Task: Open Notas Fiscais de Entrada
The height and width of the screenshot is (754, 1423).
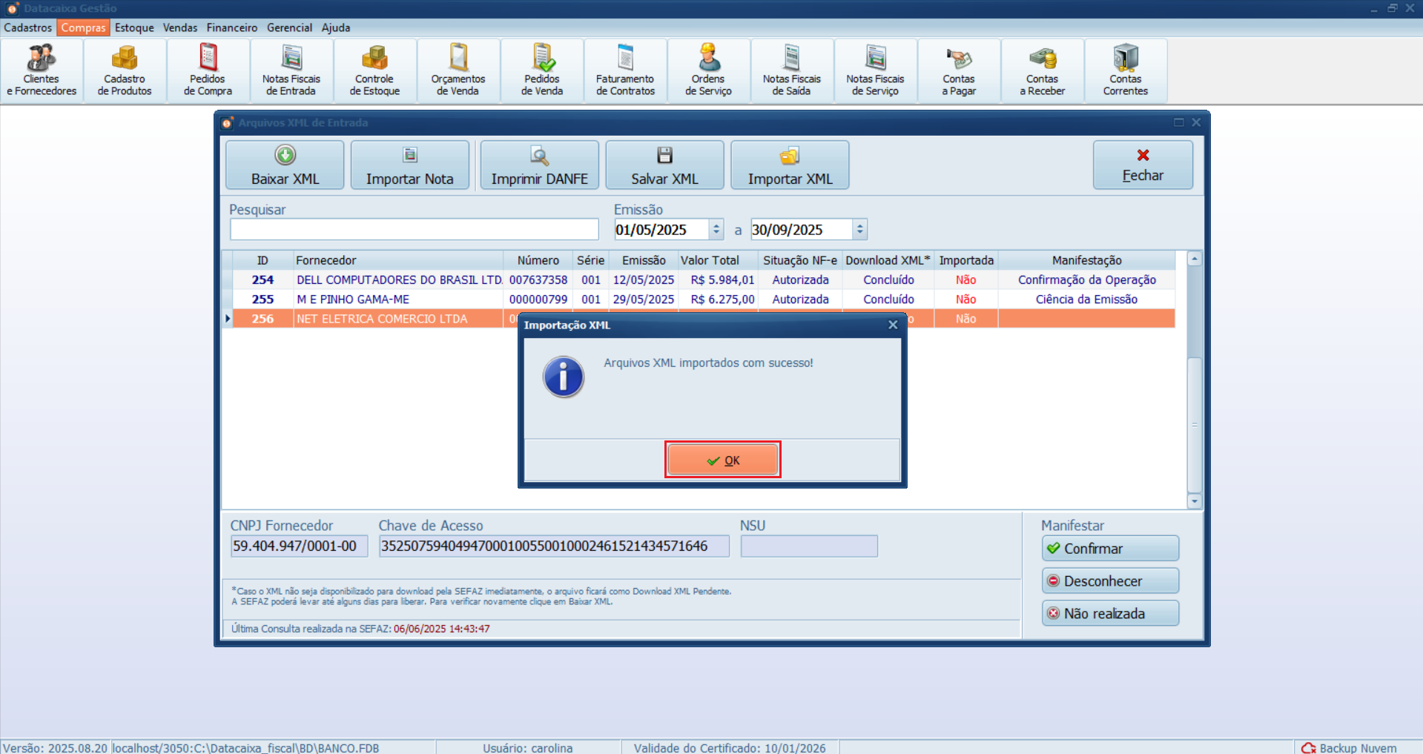Action: click(291, 71)
